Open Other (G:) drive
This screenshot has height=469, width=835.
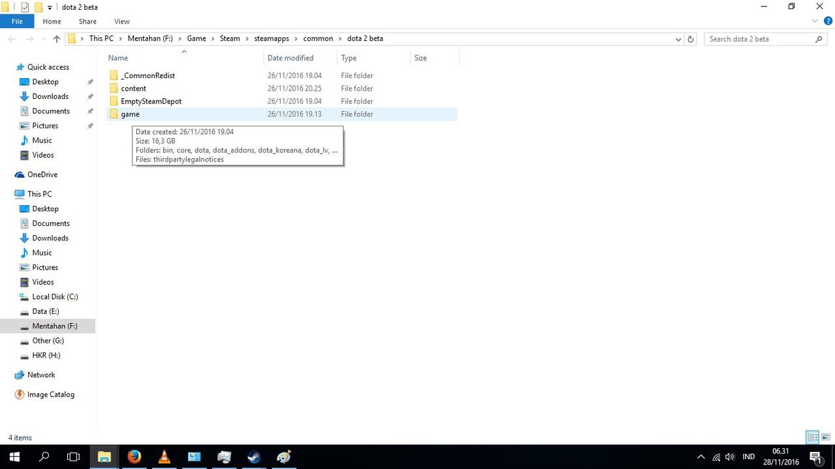tap(48, 341)
